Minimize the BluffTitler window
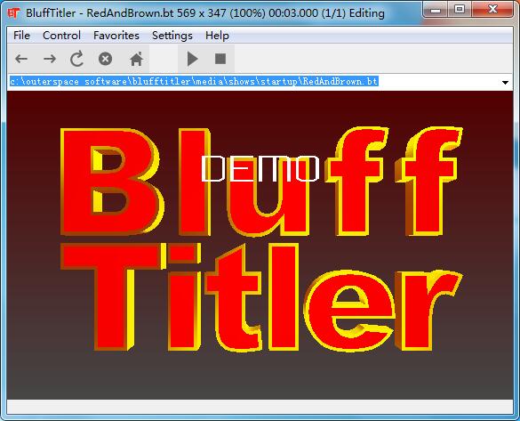Viewport: 520px width, 421px height. coord(436,10)
